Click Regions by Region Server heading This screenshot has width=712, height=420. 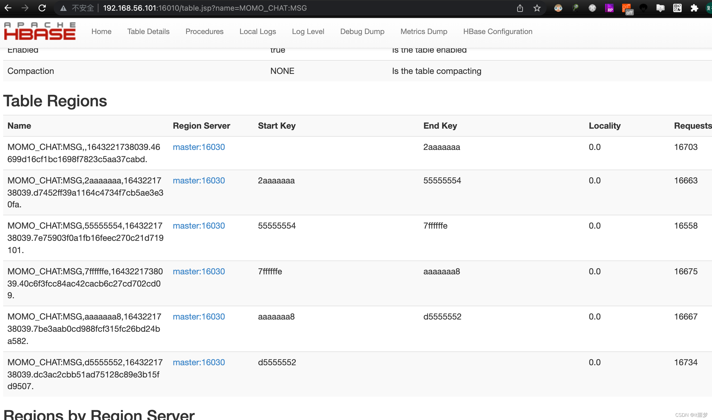tap(99, 414)
